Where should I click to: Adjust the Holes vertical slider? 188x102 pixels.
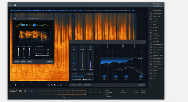click(91, 60)
